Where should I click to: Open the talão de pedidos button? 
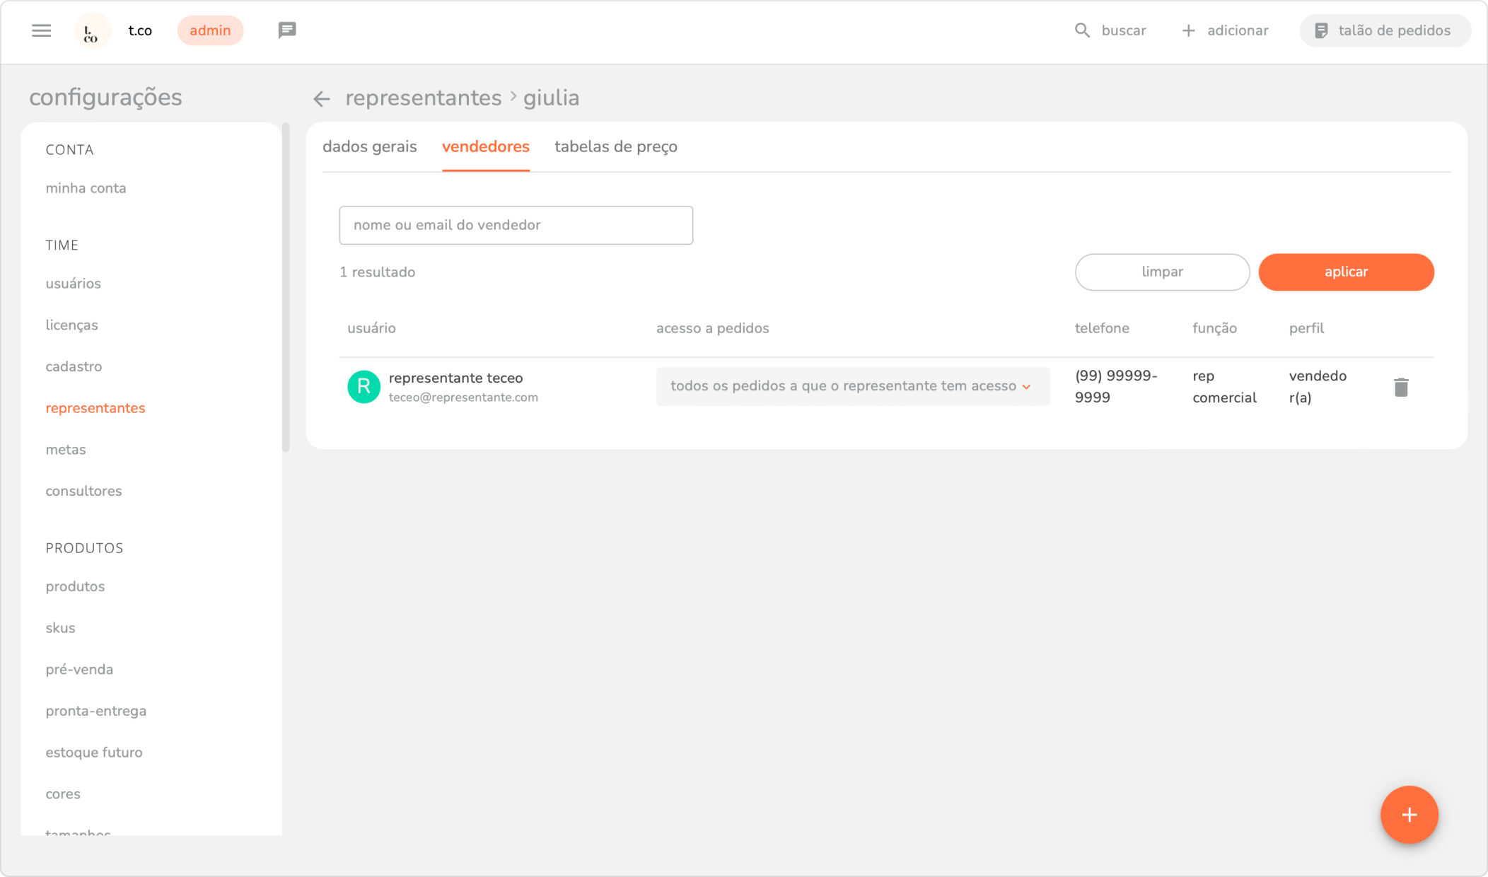[1384, 30]
